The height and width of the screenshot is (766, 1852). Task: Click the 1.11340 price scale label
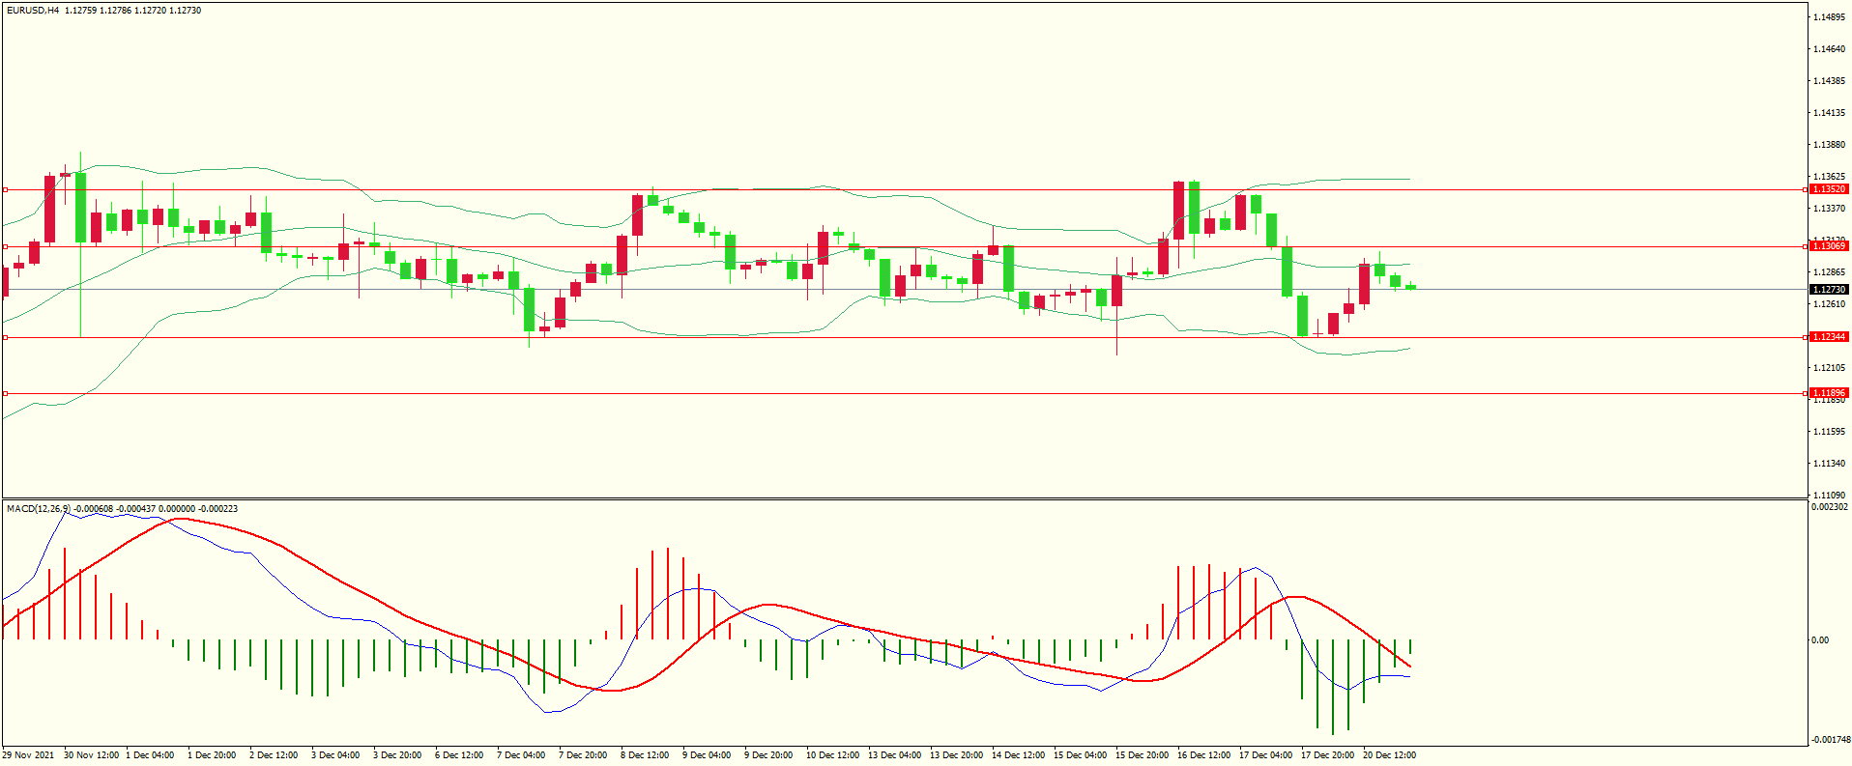coord(1830,464)
